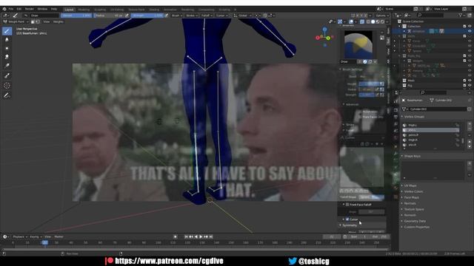Jump to timeline start frame
This screenshot has height=266, width=474.
186,237
